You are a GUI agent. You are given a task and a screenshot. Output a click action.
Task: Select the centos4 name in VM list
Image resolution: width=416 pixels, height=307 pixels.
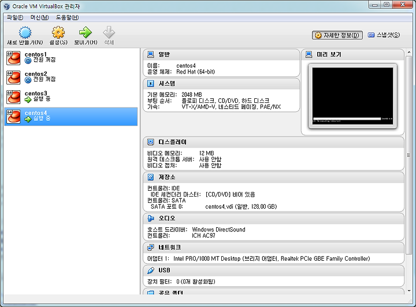[36, 113]
